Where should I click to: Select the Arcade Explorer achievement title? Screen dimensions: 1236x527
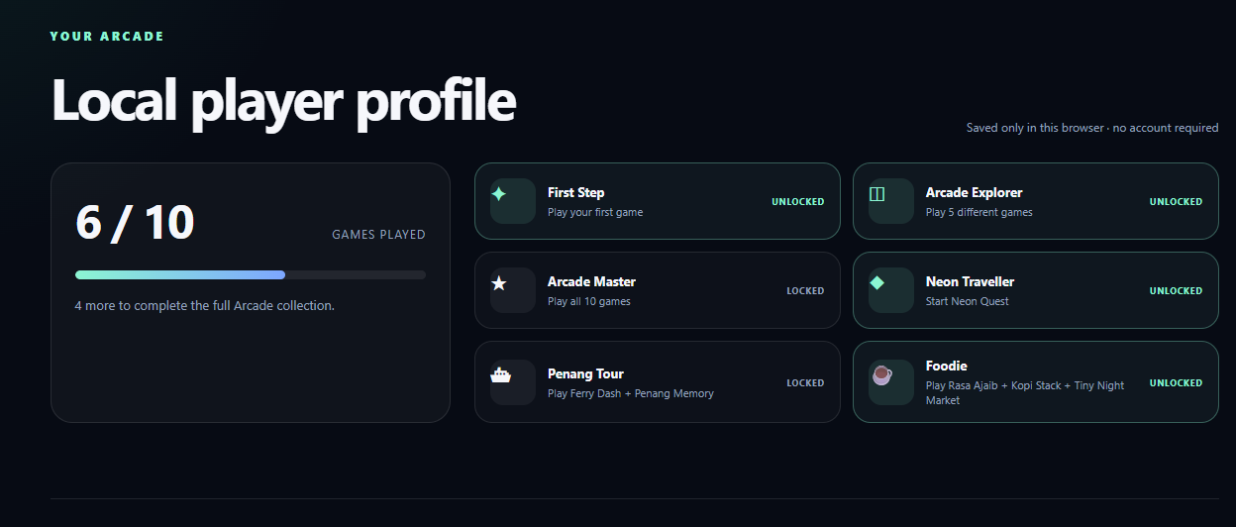pyautogui.click(x=974, y=192)
